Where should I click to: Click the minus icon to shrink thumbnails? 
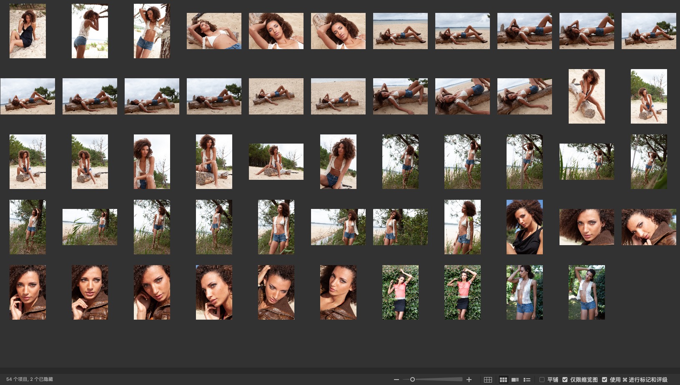tap(396, 380)
